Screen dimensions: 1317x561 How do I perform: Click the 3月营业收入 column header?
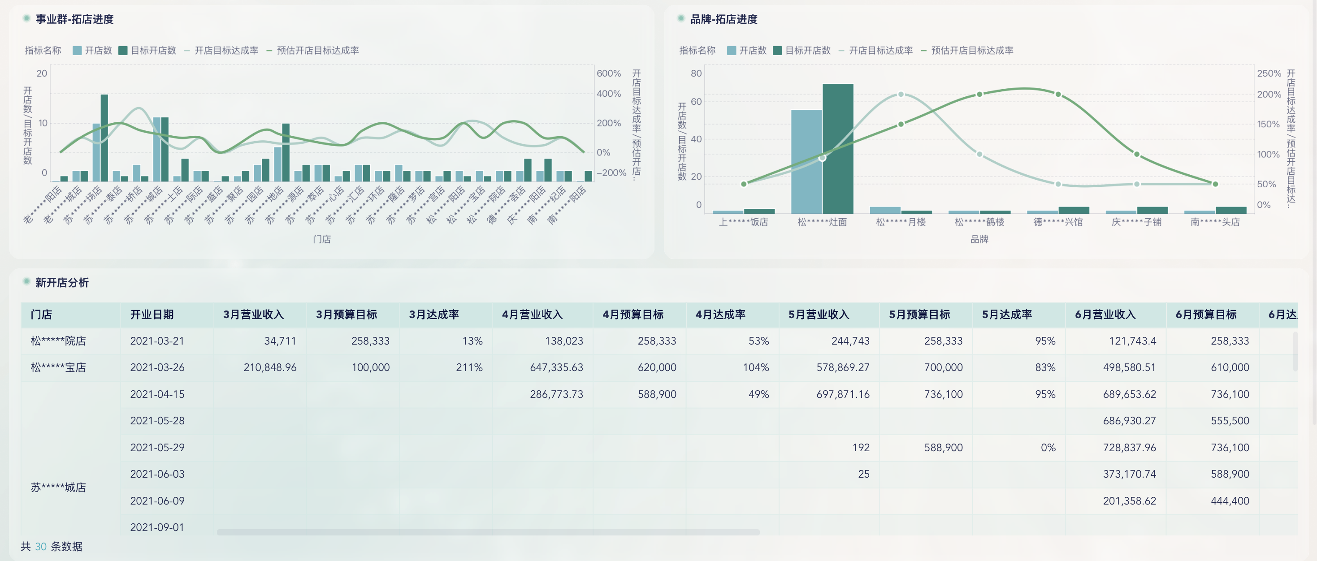(253, 315)
